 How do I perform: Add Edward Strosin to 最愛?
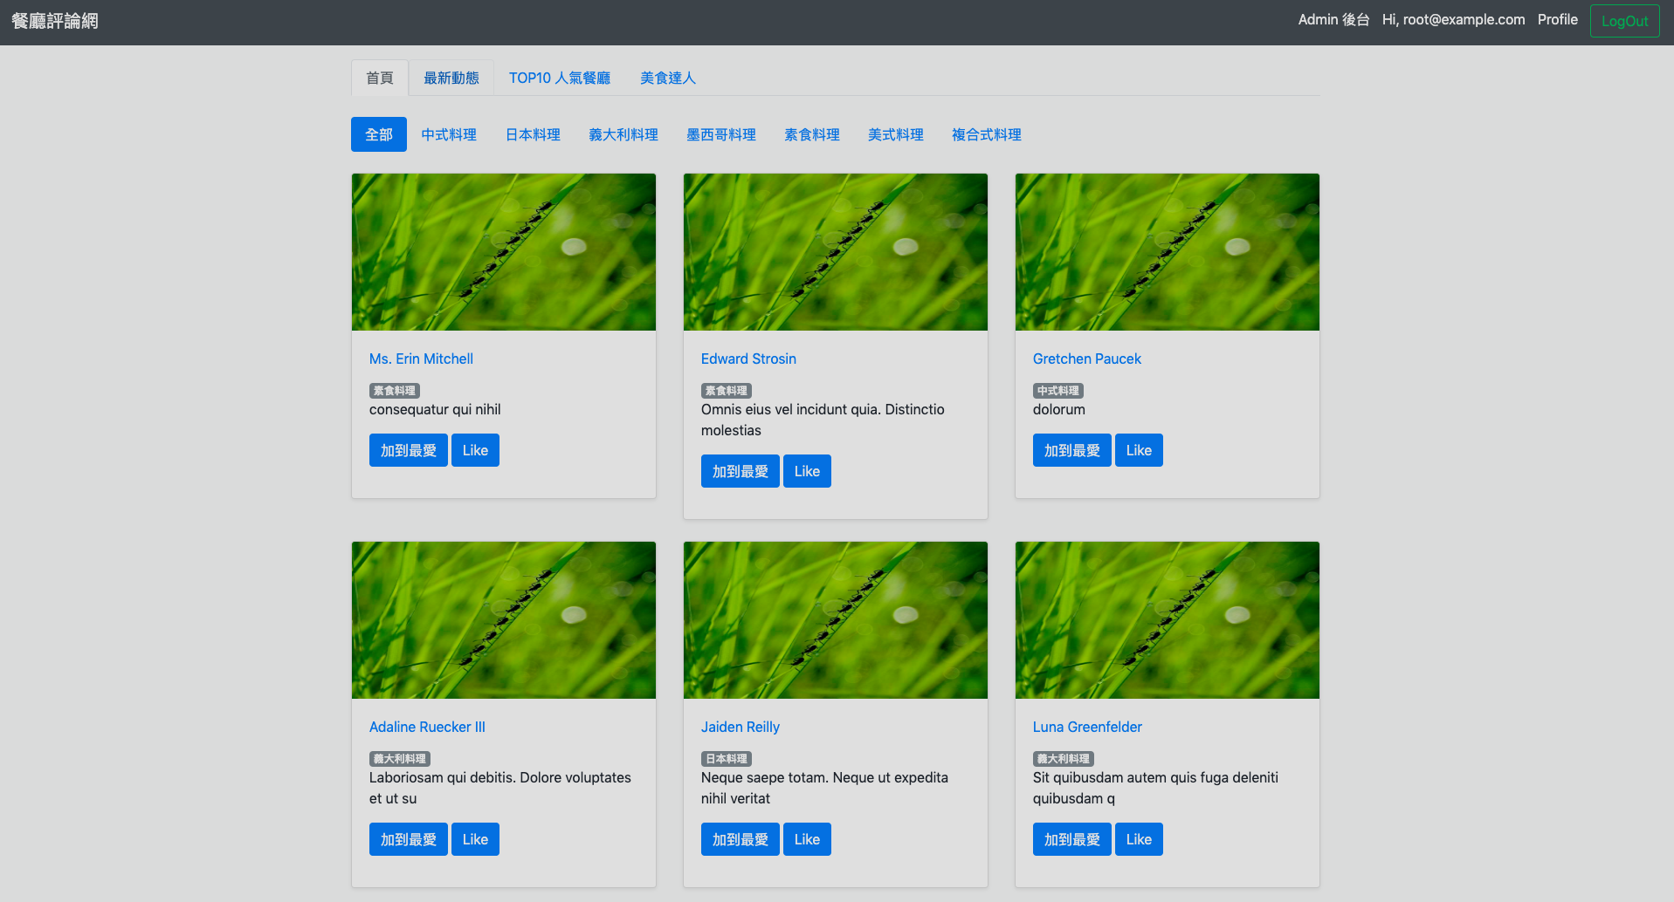[x=741, y=471]
